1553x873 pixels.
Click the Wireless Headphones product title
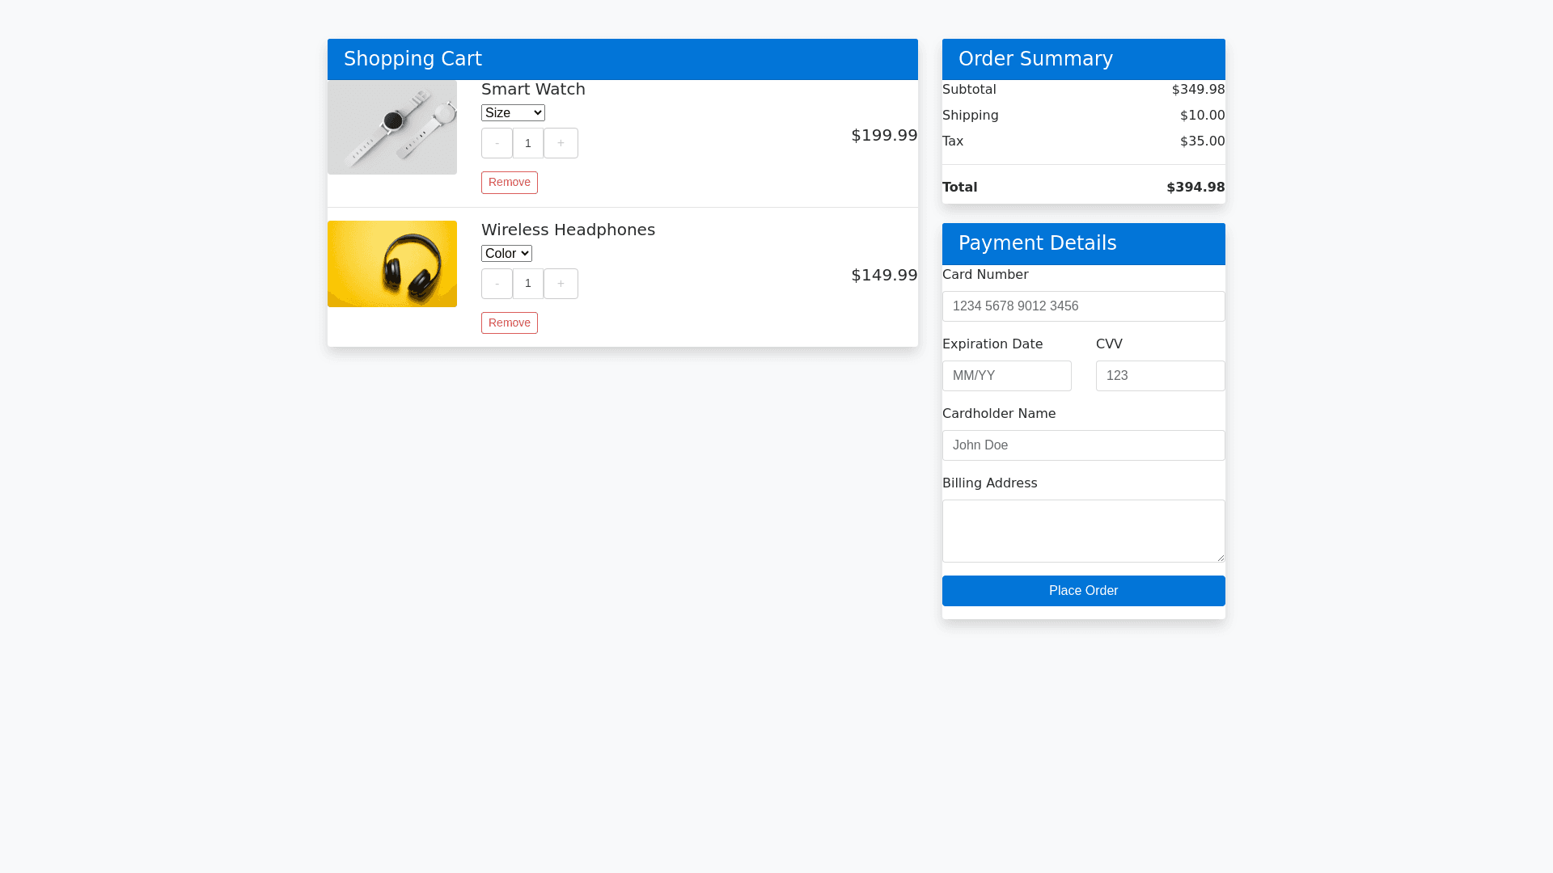pyautogui.click(x=568, y=230)
